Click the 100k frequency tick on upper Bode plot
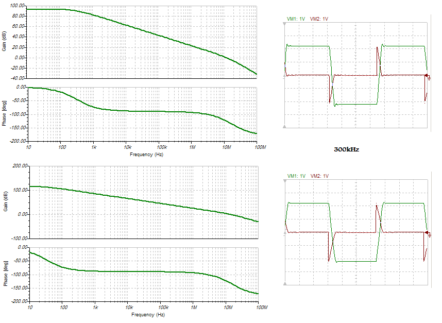 162,147
